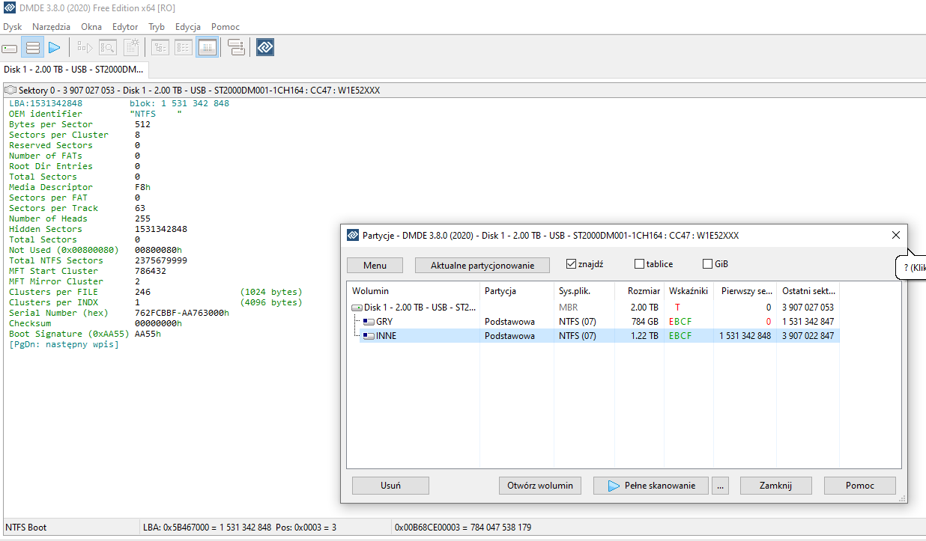Viewport: 926px width, 541px height.
Task: Click the 'Sektory 0 - 3 907 027 053' header bar
Action: pos(463,91)
